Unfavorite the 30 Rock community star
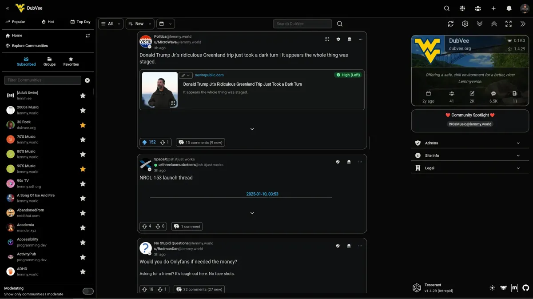 coord(83,125)
